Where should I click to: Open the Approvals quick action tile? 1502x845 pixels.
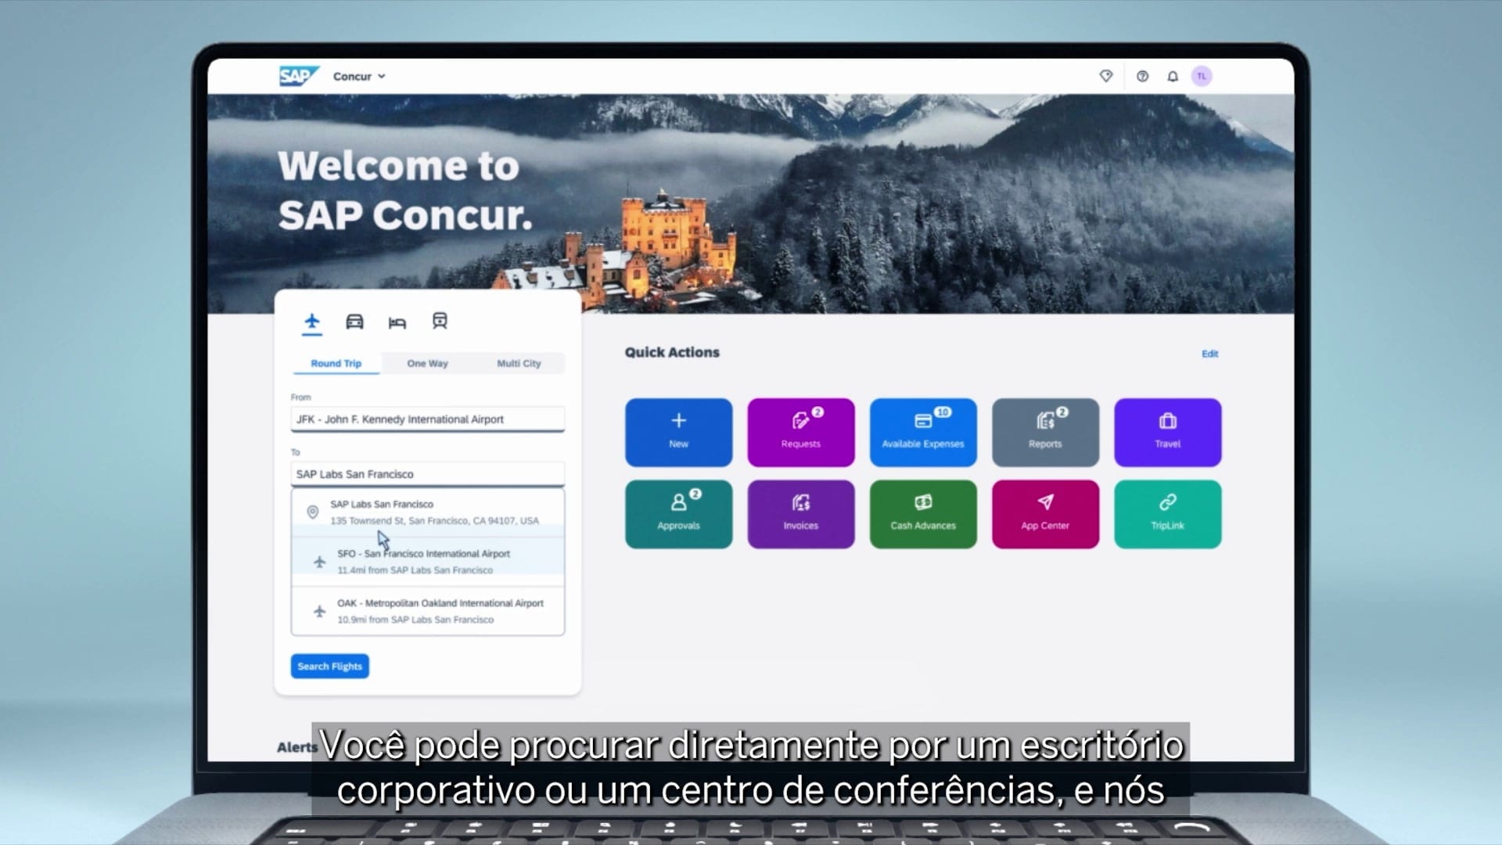tap(678, 514)
